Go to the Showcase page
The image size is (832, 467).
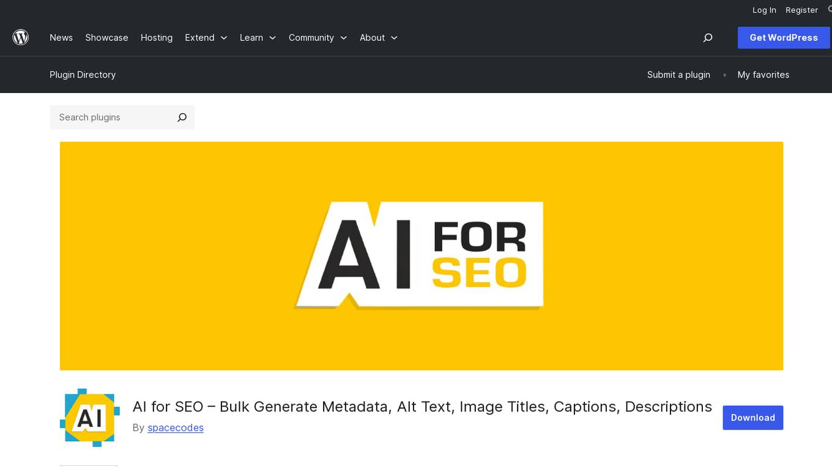[106, 38]
